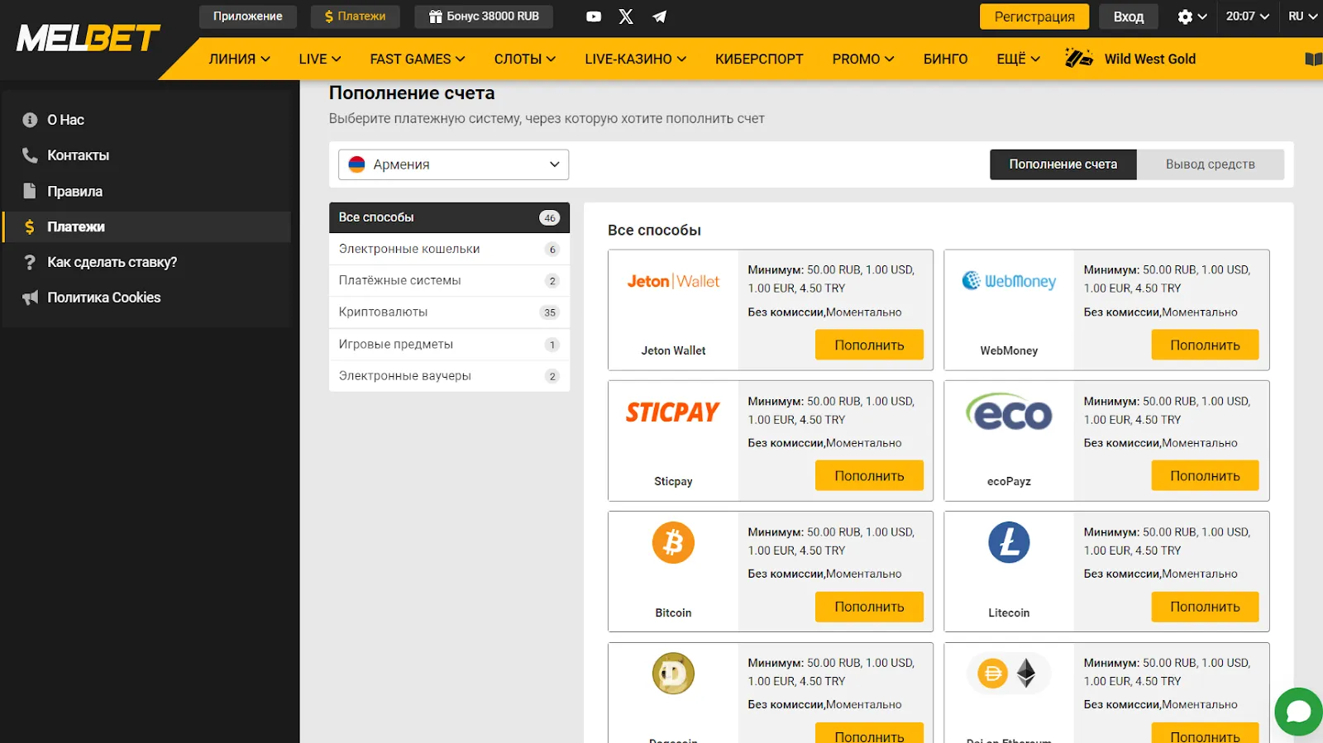This screenshot has width=1323, height=743.
Task: Click the STICPAY logo
Action: 673,412
